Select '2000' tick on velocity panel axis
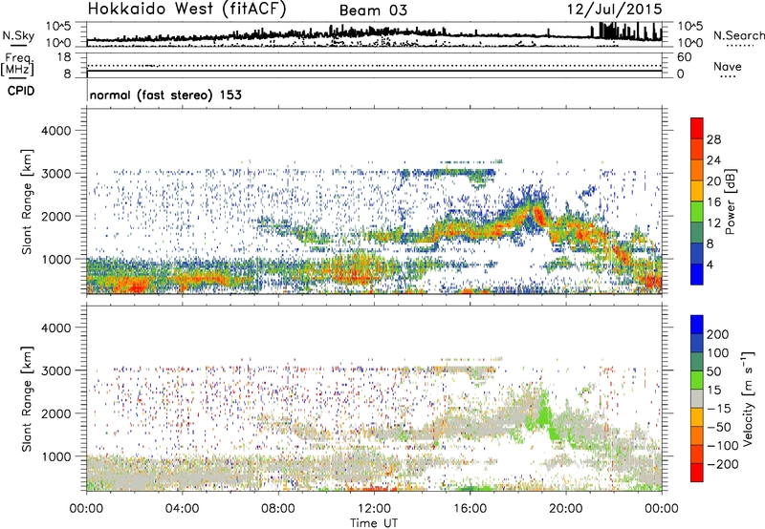Screen dimensions: 765x529 tap(55, 413)
